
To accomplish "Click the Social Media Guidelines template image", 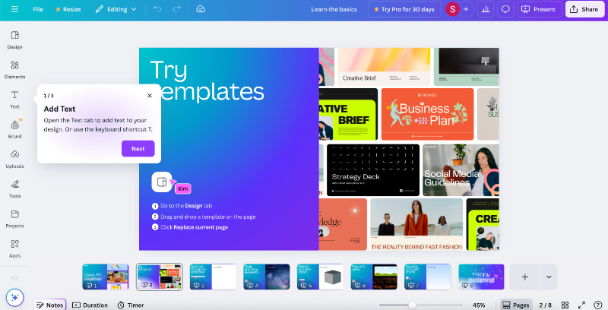I will pos(461,170).
